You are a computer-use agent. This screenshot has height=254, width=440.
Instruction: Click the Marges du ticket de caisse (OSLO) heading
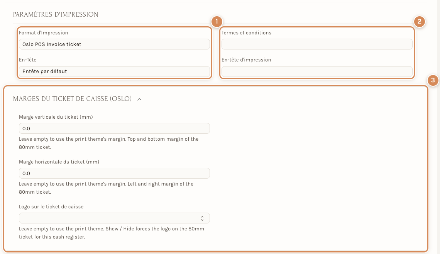point(73,99)
